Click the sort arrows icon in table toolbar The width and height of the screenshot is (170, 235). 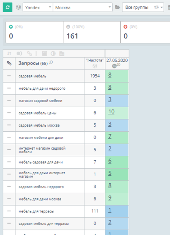click(9, 53)
